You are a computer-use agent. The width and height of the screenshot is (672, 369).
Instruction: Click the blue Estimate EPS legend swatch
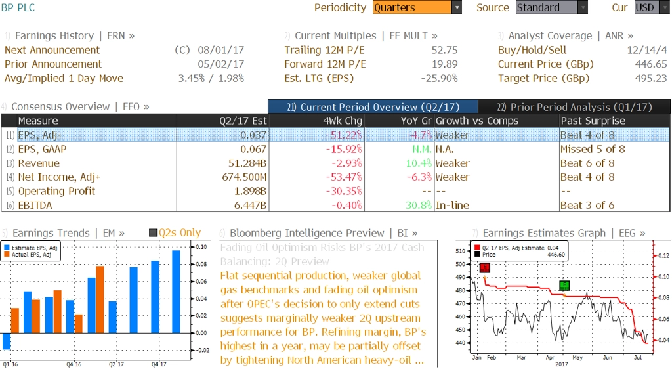(7, 248)
